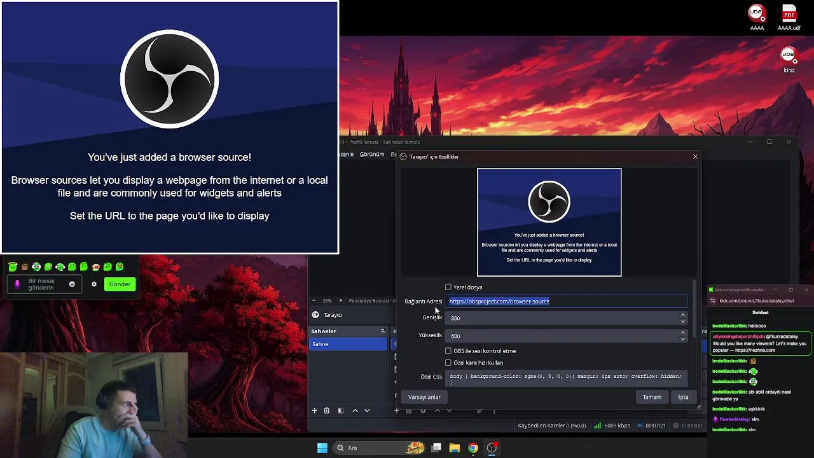
Task: Open Windows Start menu
Action: pos(322,448)
